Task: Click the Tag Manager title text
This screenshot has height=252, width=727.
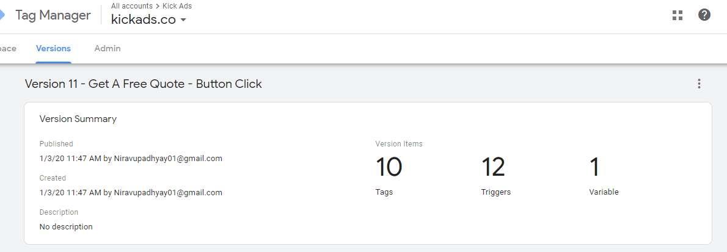Action: [x=53, y=15]
